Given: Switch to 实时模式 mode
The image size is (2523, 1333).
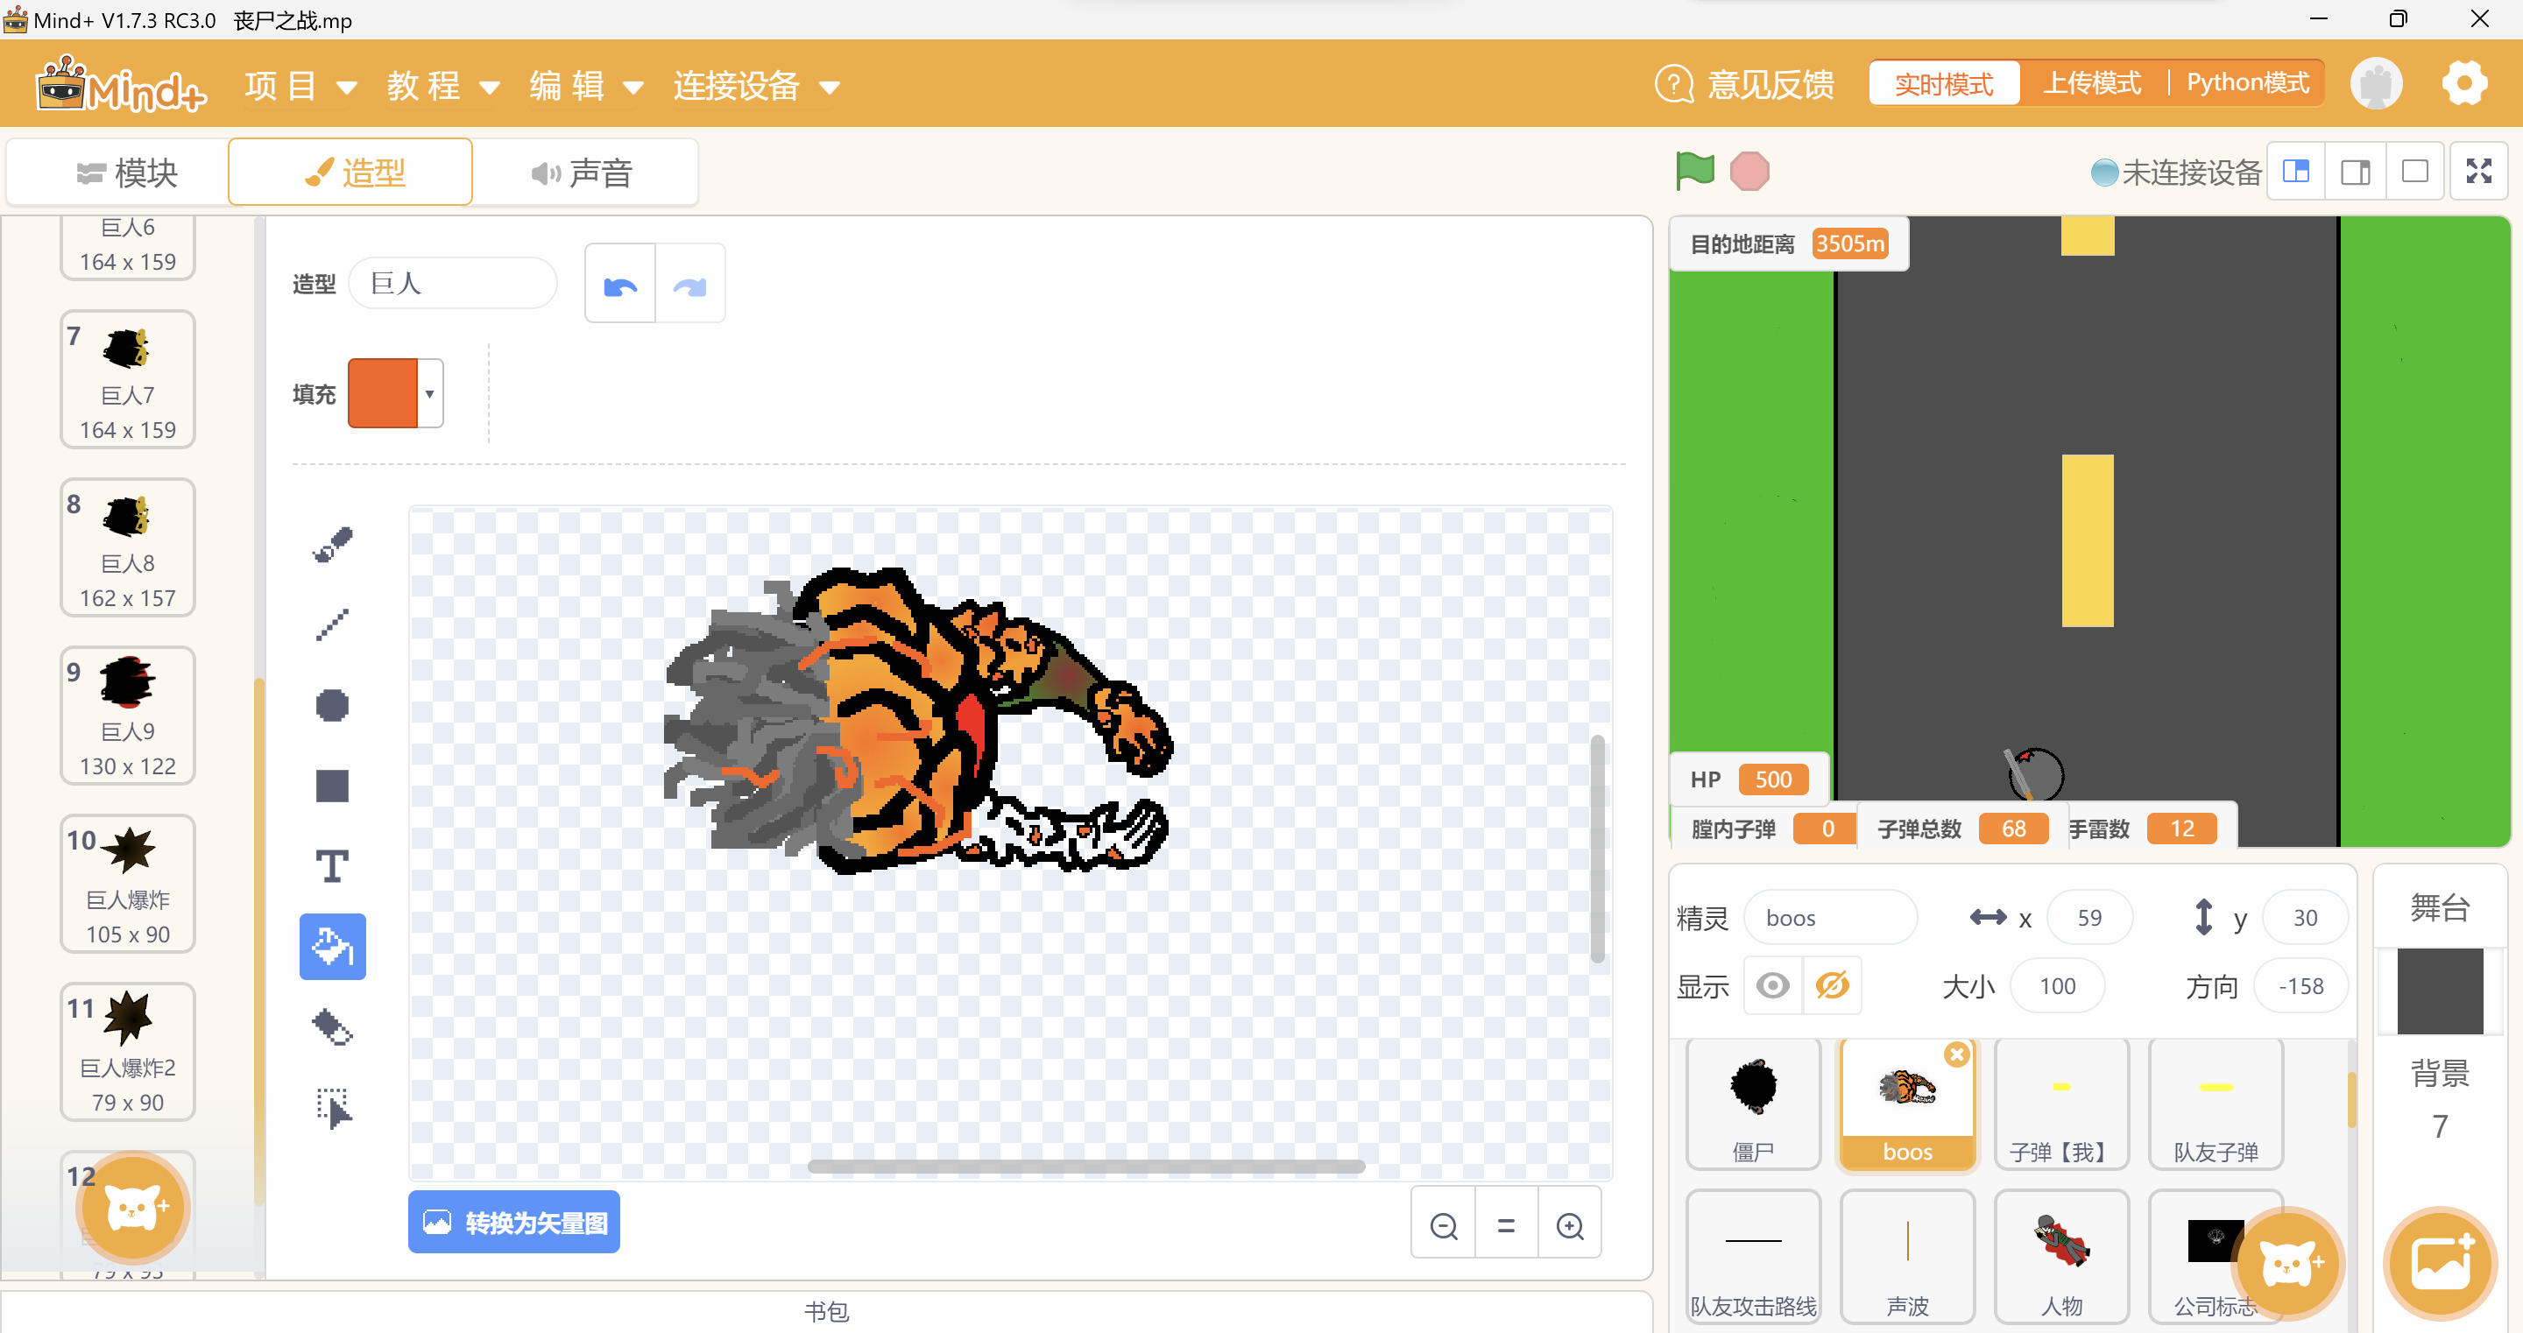Looking at the screenshot, I should pos(1944,83).
